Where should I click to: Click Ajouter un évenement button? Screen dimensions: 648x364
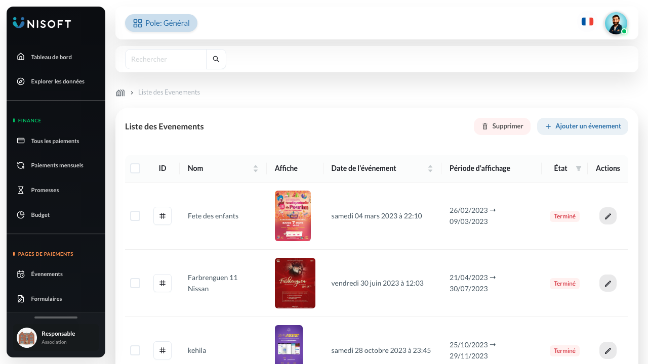[583, 126]
